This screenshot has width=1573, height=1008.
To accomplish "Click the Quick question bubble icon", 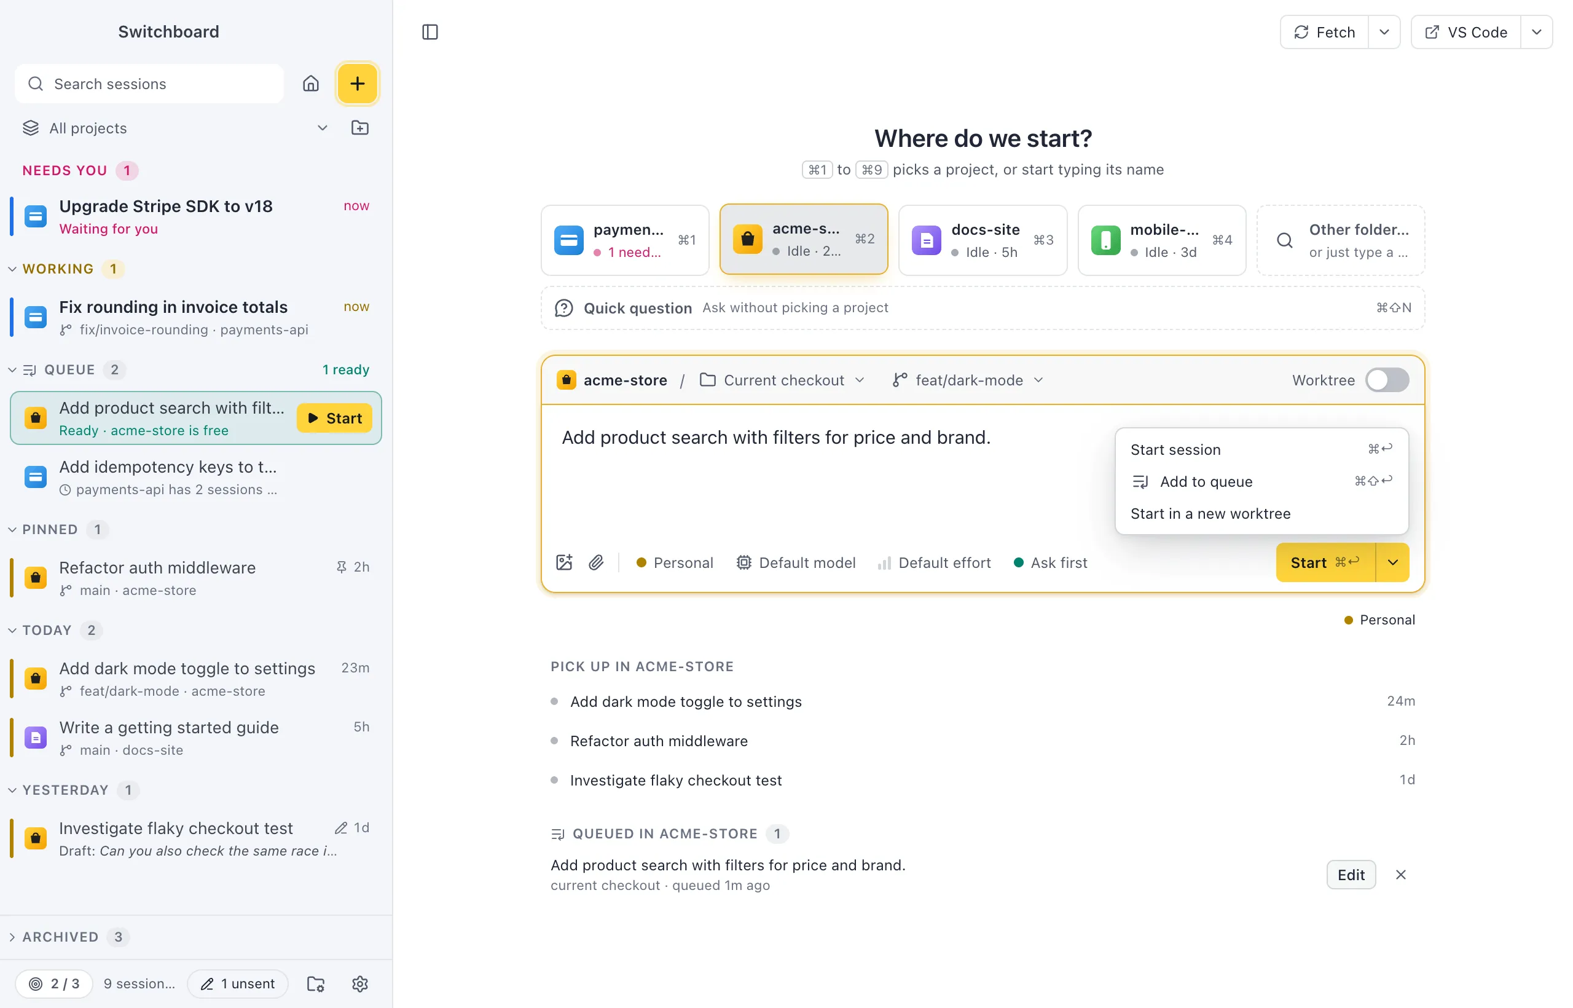I will pos(563,308).
